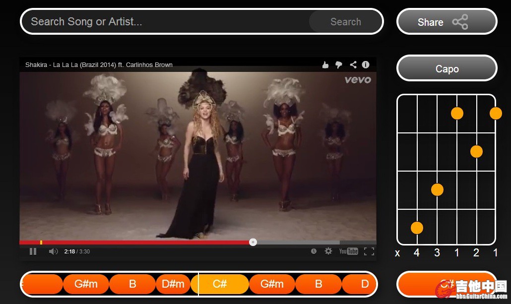This screenshot has width=511, height=304.
Task: Open the video on YouTube logo
Action: pyautogui.click(x=348, y=251)
